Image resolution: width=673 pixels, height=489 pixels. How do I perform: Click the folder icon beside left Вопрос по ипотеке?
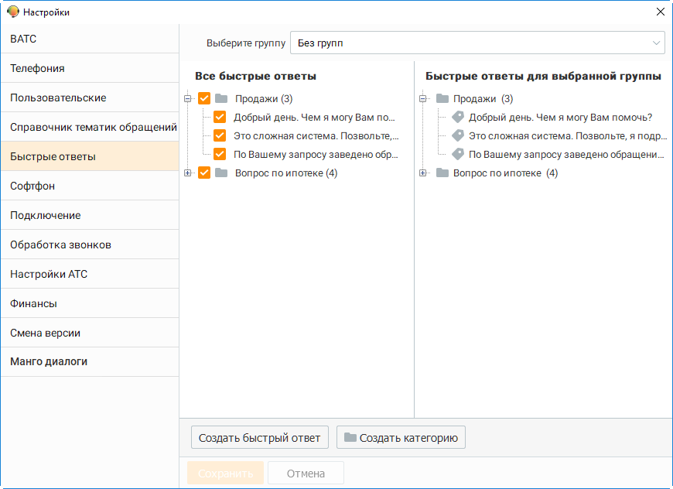[x=221, y=173]
